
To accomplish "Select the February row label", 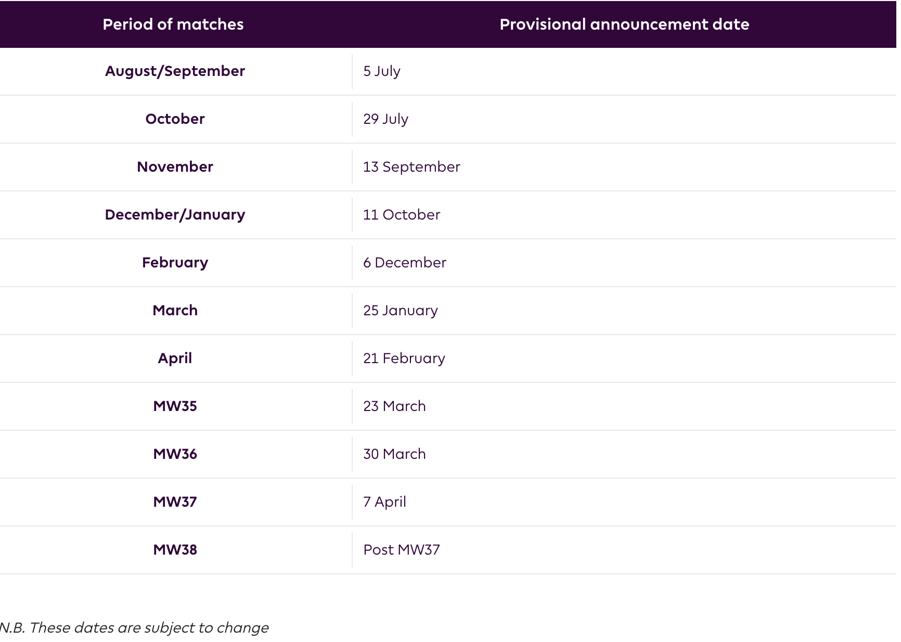I will (175, 263).
